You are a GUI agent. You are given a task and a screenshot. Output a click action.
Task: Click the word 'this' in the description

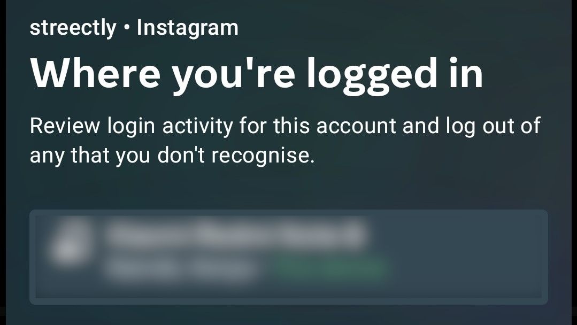click(x=291, y=126)
